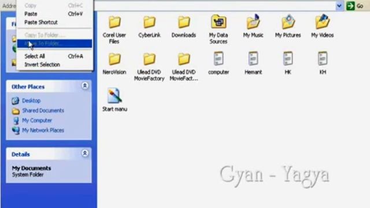Click the Go button label
The height and width of the screenshot is (208, 370).
click(x=360, y=6)
